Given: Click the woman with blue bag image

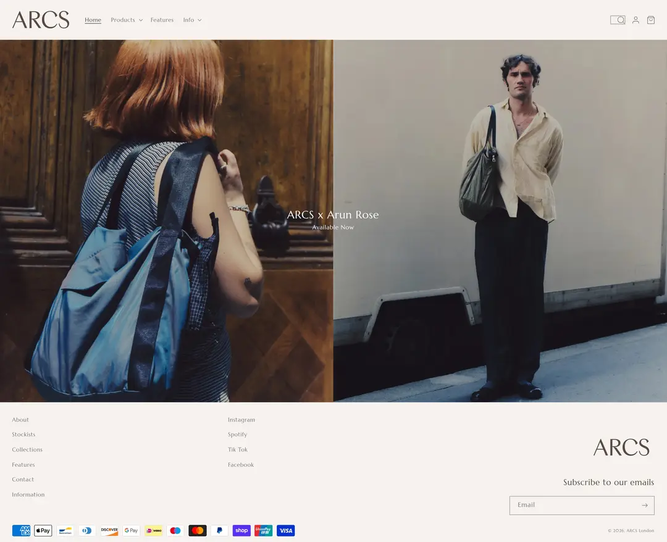Looking at the screenshot, I should pyautogui.click(x=166, y=220).
